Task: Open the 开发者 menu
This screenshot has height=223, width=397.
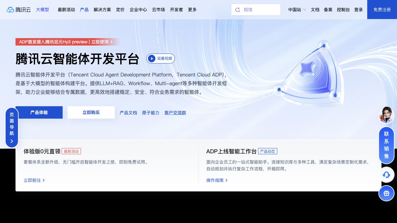Action: coord(176,10)
